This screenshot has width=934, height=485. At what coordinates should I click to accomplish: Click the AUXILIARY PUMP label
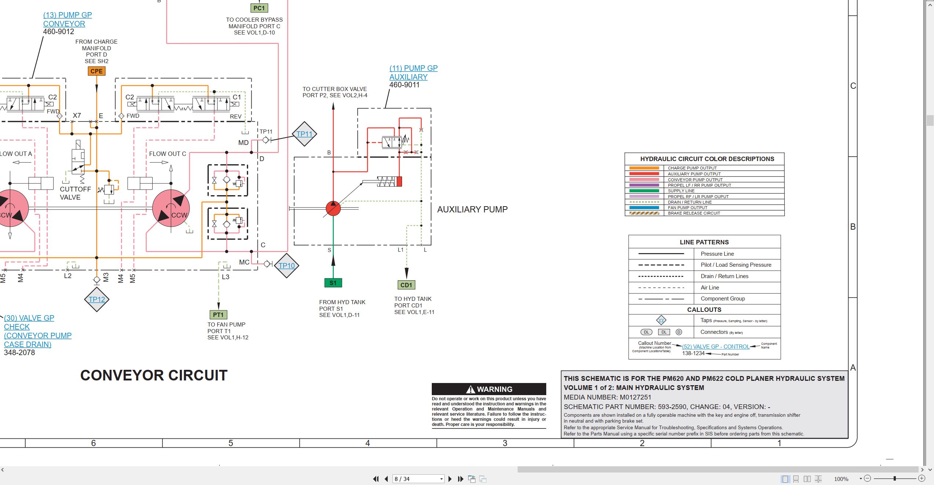473,209
